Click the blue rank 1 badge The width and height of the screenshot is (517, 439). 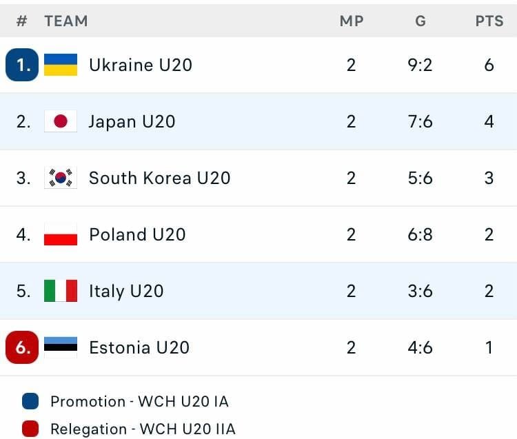23,65
